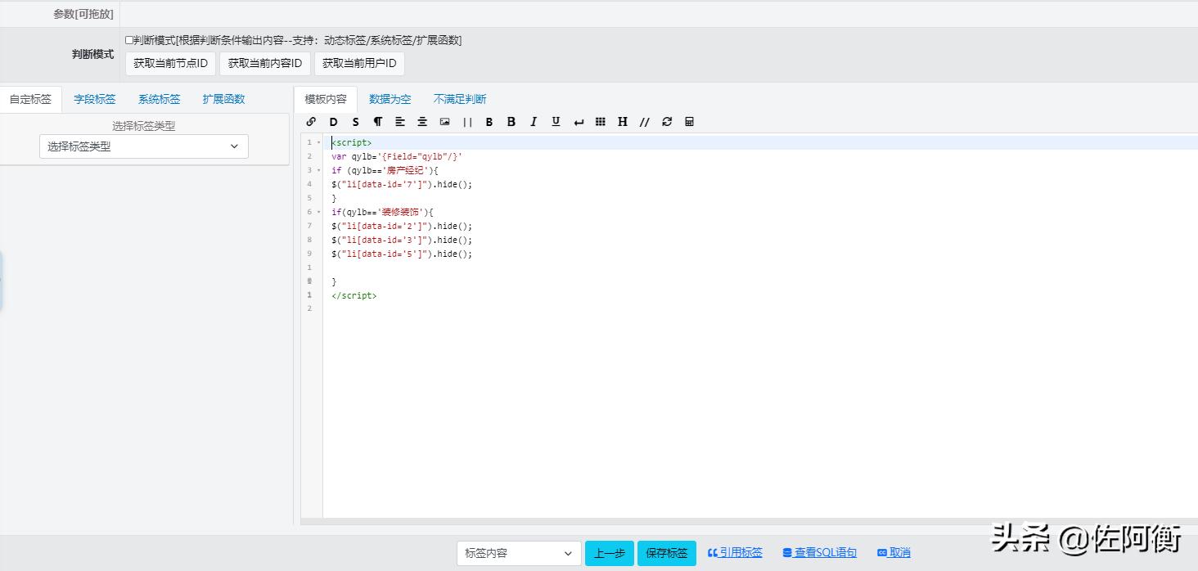
Task: Click the line break icon in the toolbar
Action: click(578, 121)
